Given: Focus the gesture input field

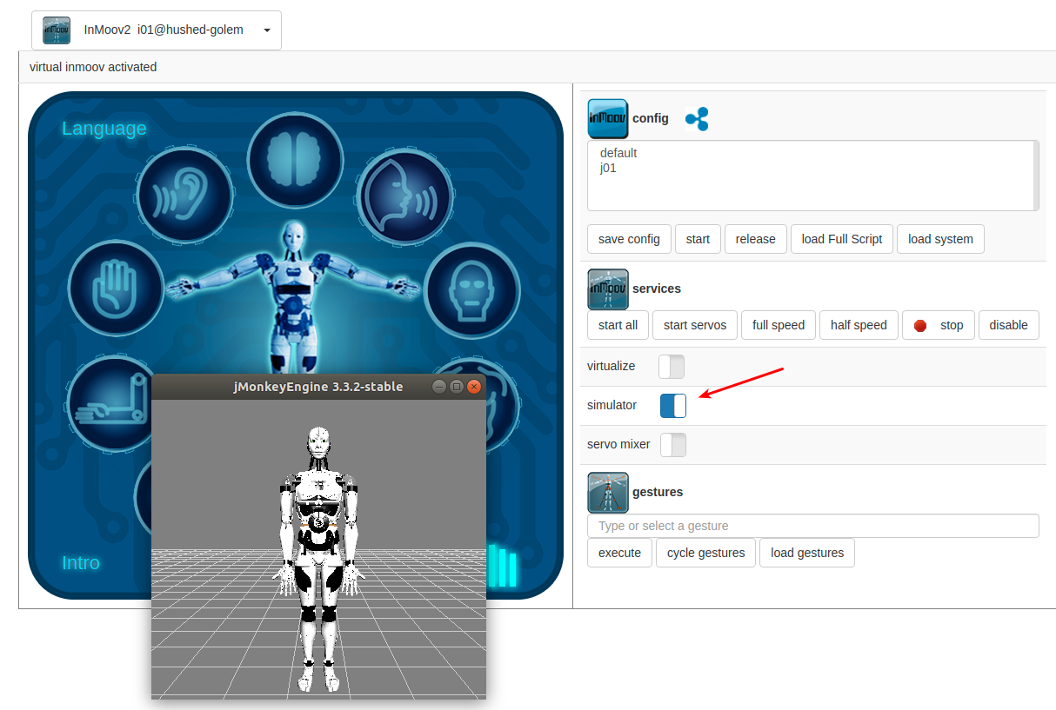Looking at the screenshot, I should [813, 526].
